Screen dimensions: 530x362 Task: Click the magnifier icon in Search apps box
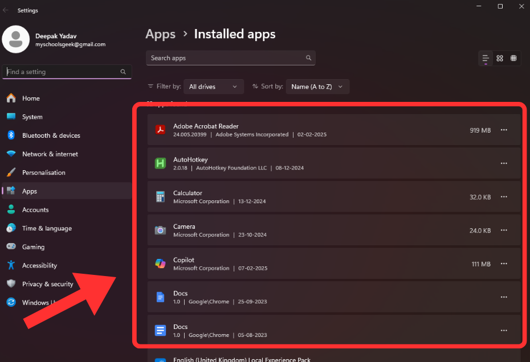click(308, 57)
